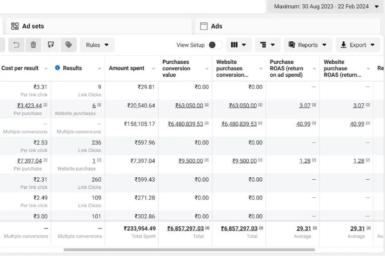385x256 pixels.
Task: Open the date range selector
Action: point(326,7)
